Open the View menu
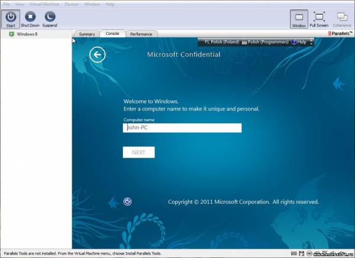 [x=20, y=4]
